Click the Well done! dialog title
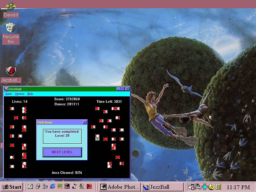Screen dimensions: 256x192 [45, 122]
